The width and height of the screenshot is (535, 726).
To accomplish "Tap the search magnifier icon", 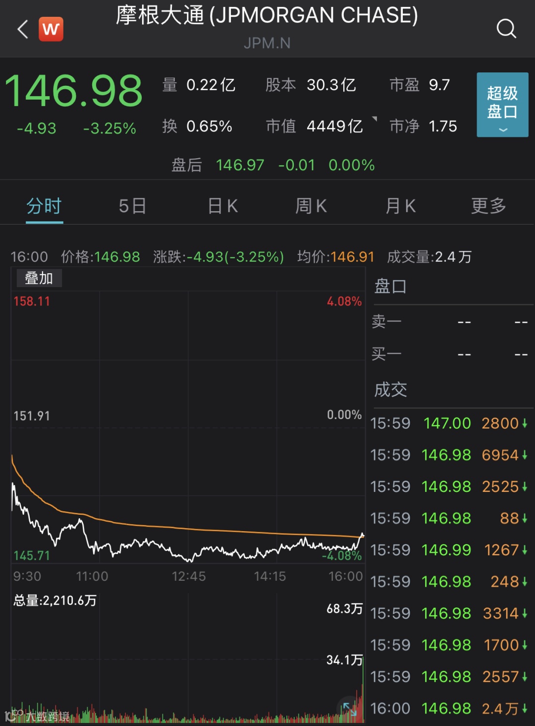I will 506,29.
